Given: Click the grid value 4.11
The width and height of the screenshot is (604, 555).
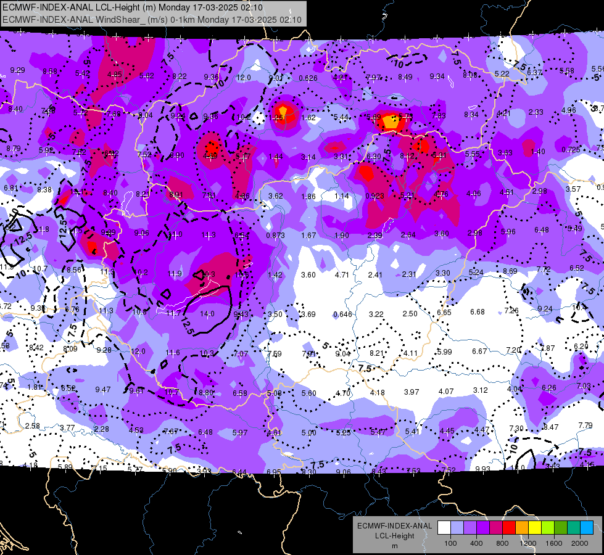Looking at the screenshot, I should (411, 353).
